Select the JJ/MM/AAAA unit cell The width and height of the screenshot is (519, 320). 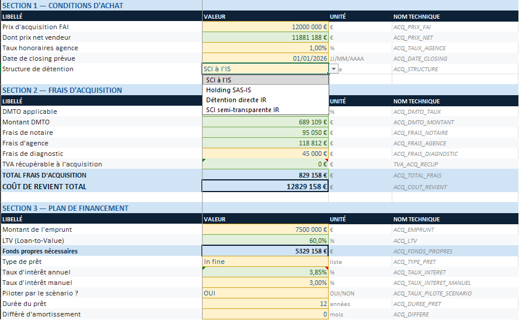347,59
